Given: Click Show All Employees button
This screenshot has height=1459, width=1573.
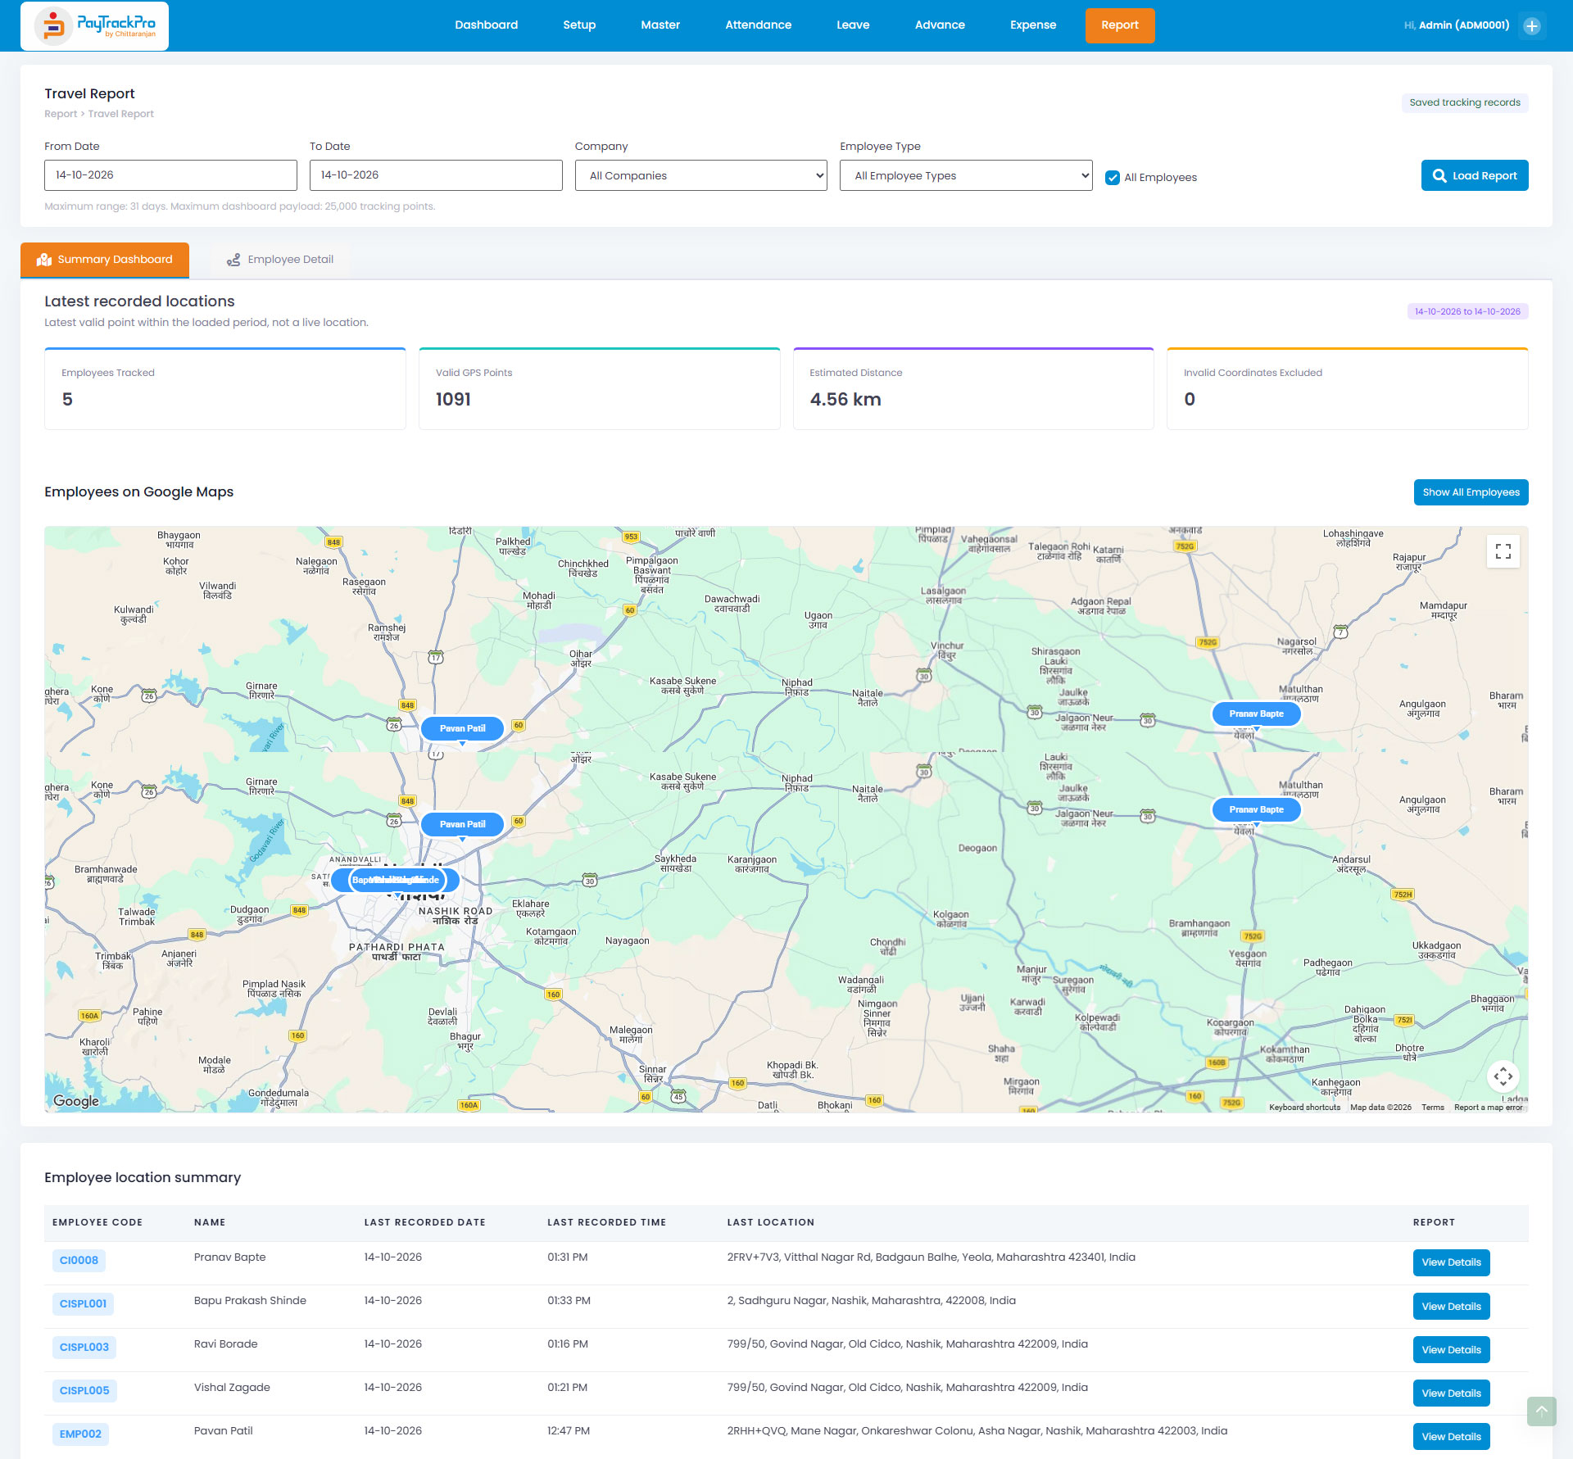Looking at the screenshot, I should (x=1471, y=492).
